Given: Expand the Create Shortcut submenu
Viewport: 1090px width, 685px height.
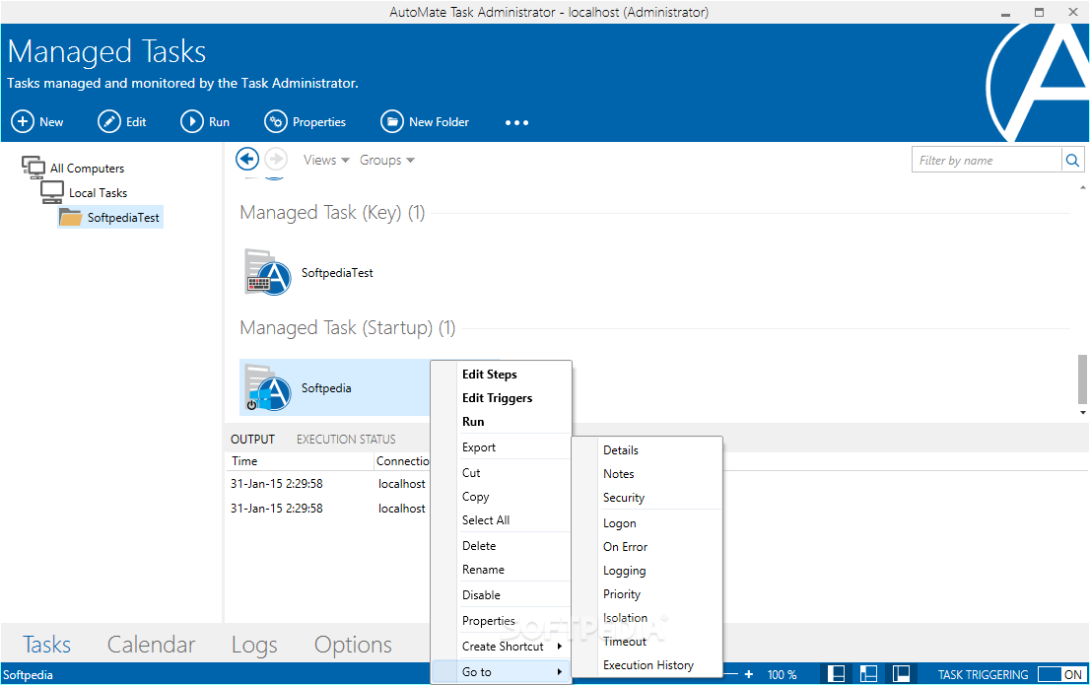Looking at the screenshot, I should (x=511, y=646).
